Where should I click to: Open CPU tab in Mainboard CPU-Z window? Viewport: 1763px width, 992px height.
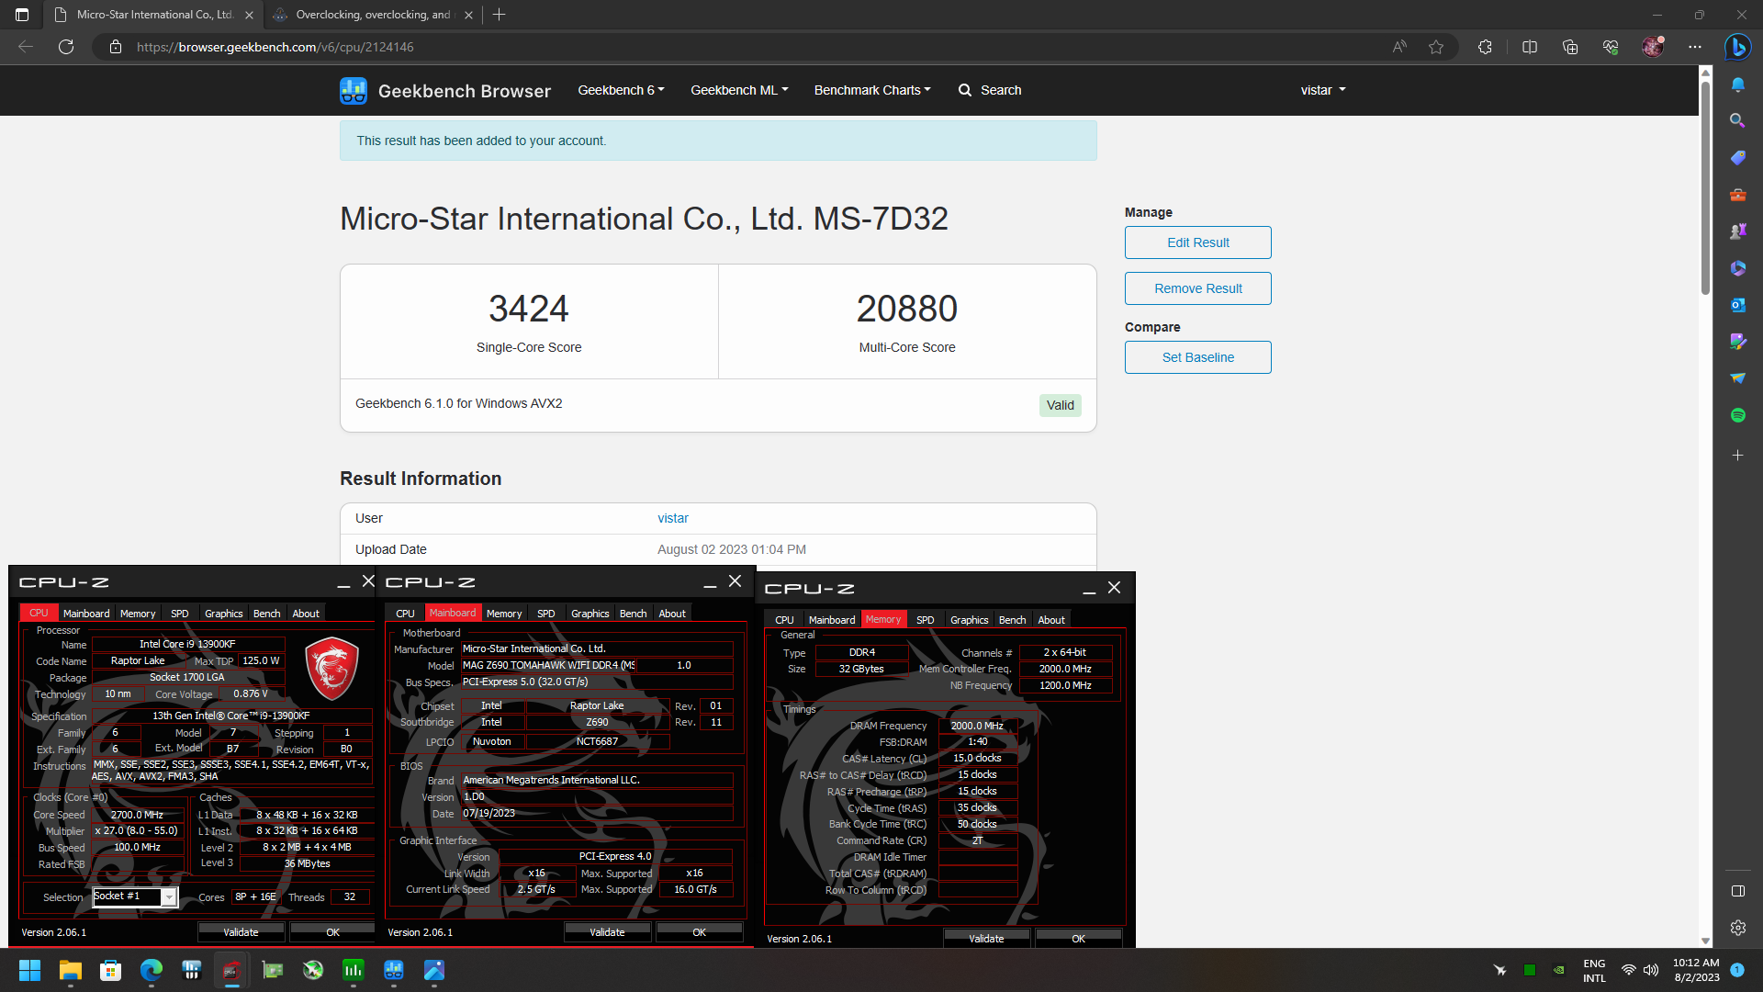click(x=405, y=614)
